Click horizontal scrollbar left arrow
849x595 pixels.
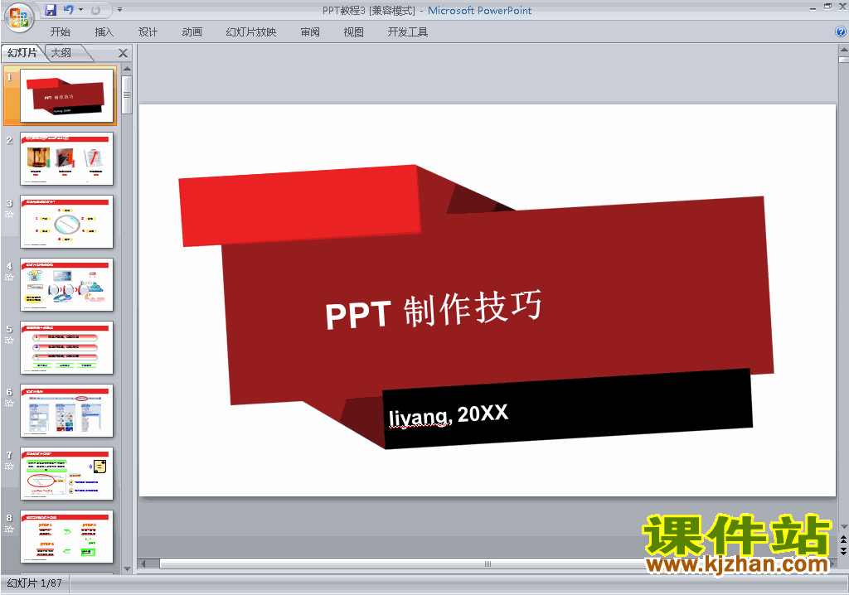pos(143,564)
